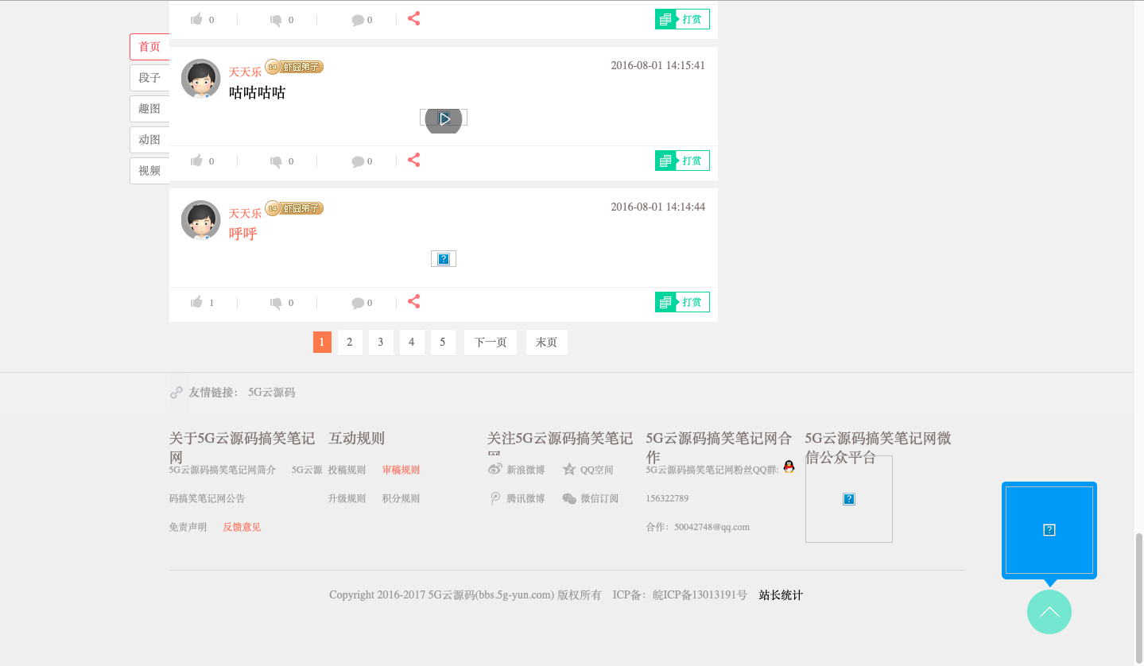Click 打赏 on the 呼呼 post

coord(682,302)
